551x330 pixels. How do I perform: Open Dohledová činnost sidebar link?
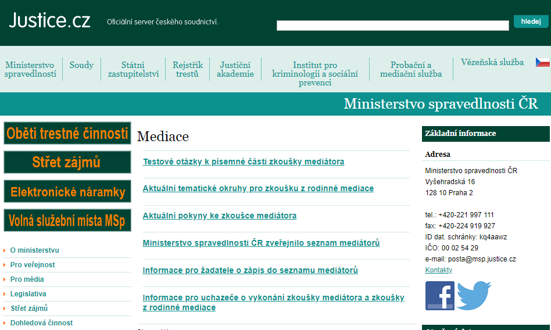click(41, 322)
